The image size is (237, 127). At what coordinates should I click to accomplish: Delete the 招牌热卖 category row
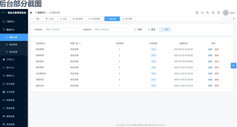coord(217,55)
